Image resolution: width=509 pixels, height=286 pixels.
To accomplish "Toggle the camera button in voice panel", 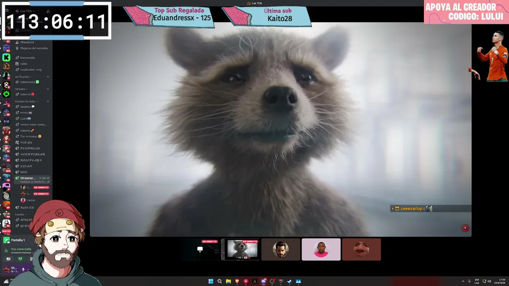I will (8, 259).
